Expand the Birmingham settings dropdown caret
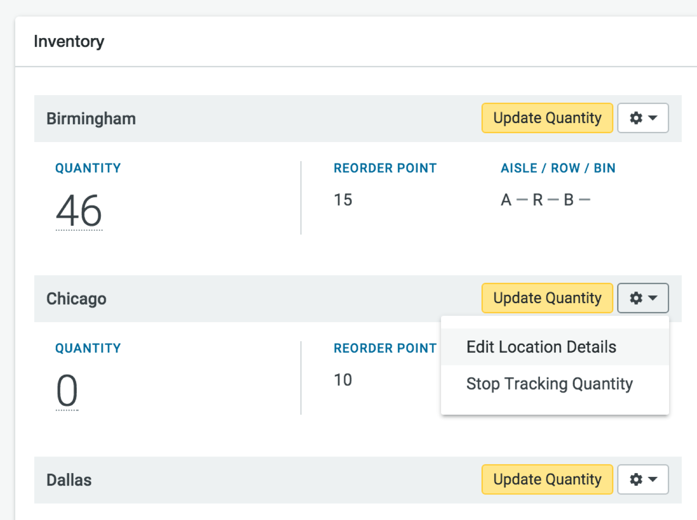The width and height of the screenshot is (697, 520). [x=653, y=118]
